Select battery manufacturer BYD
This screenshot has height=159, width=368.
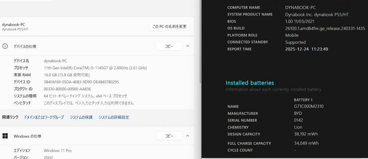298,113
